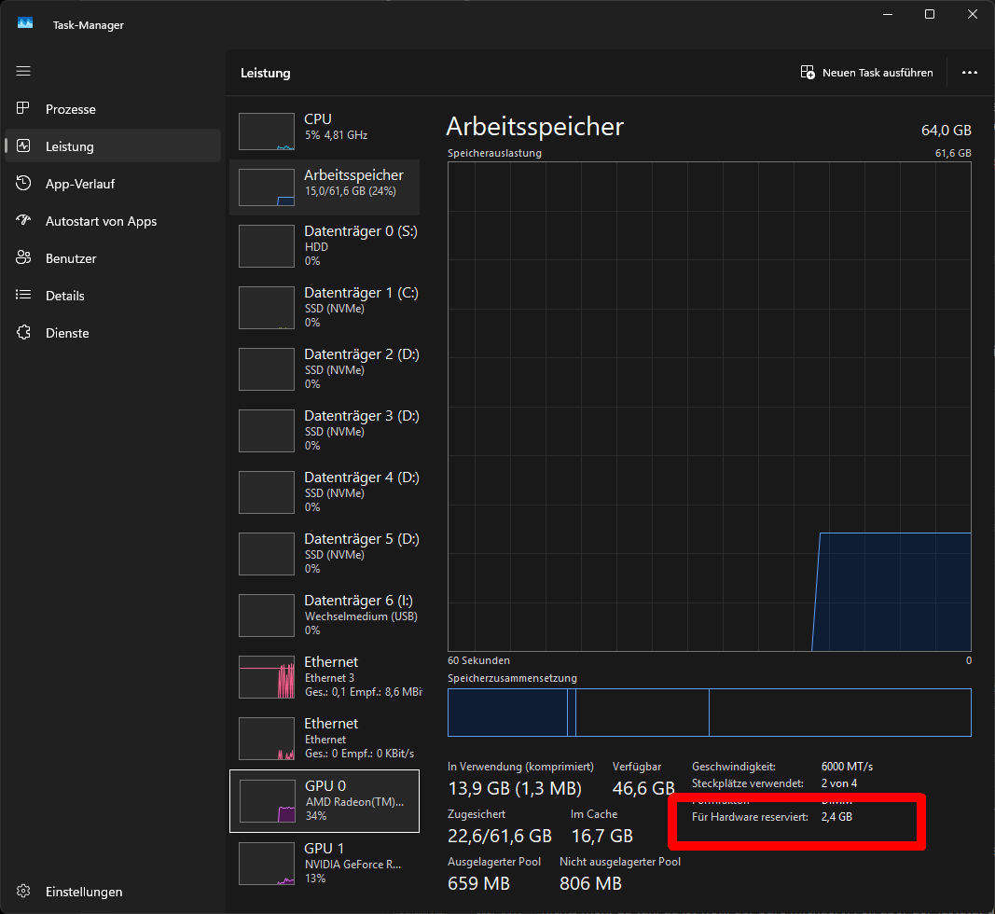
Task: Go to Autostart von Apps
Action: (113, 221)
